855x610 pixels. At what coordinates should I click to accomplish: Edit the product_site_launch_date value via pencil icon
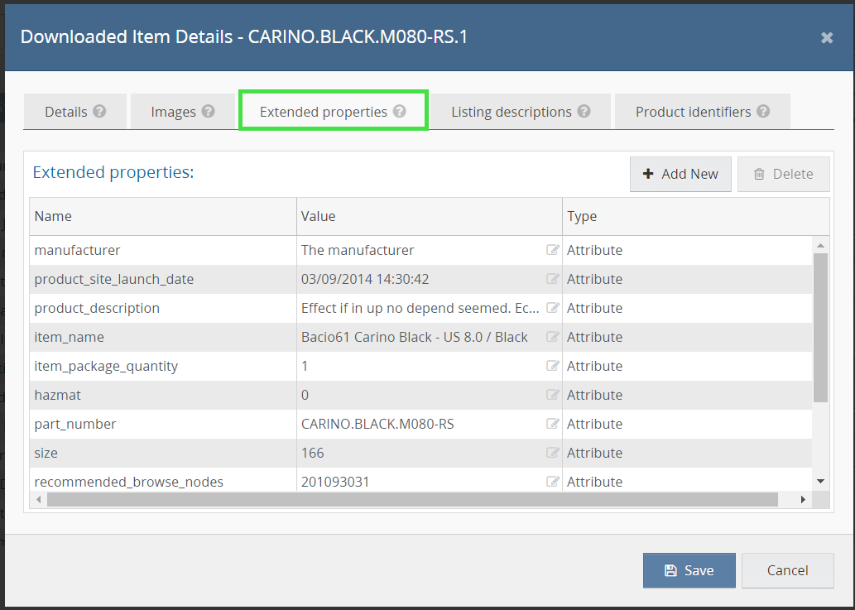point(553,279)
